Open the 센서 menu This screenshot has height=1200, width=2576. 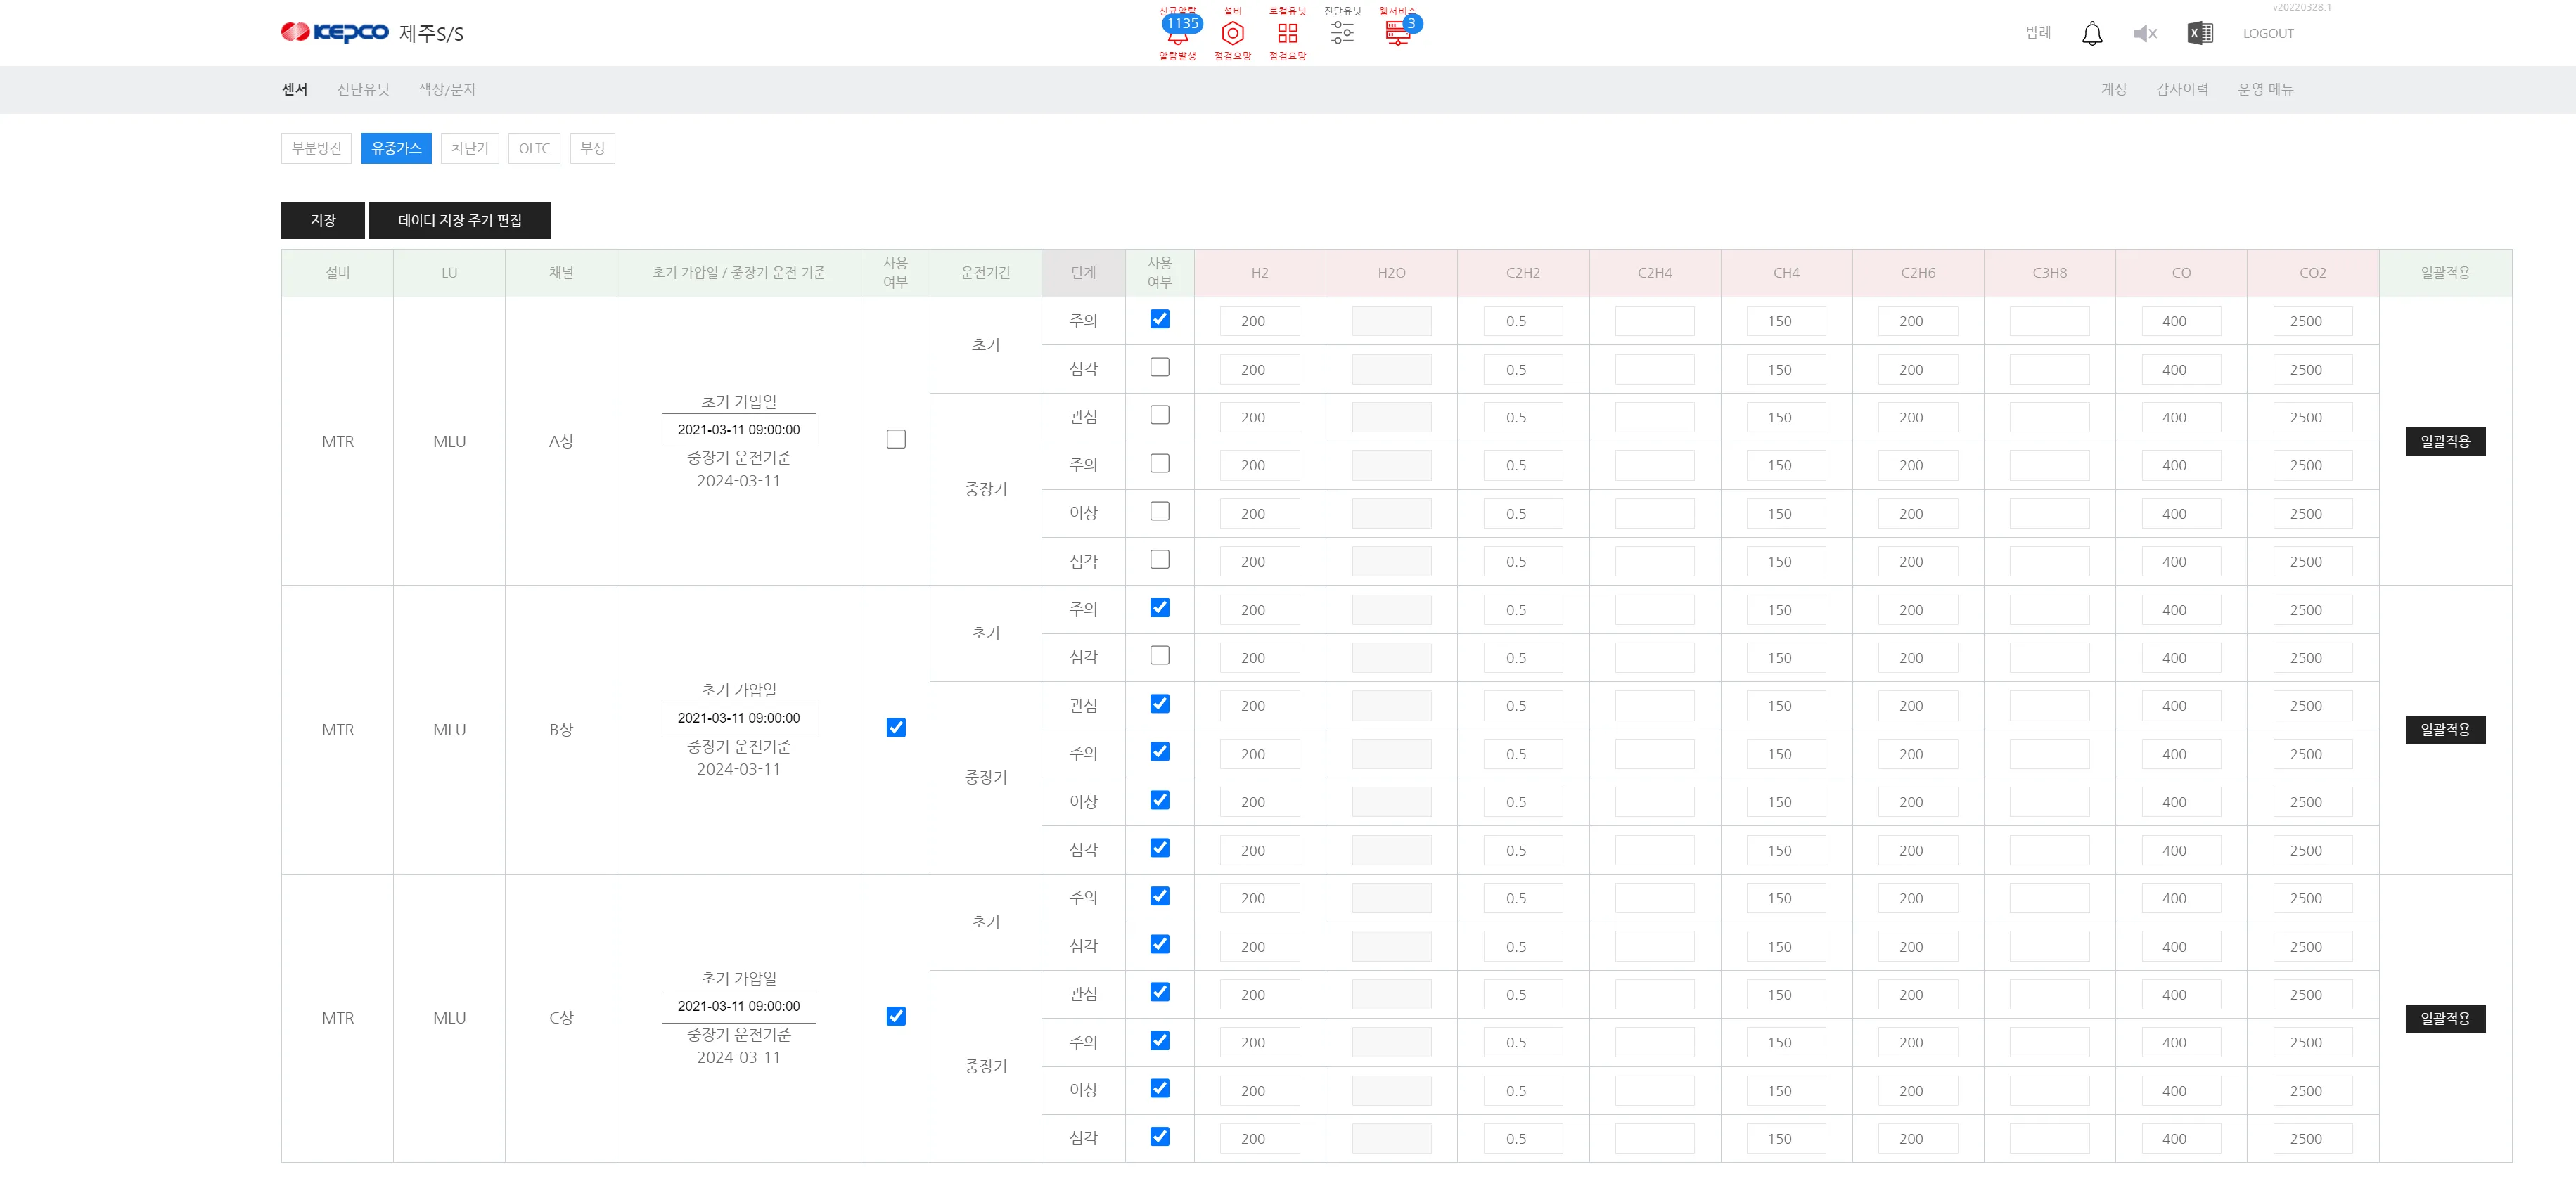point(294,89)
